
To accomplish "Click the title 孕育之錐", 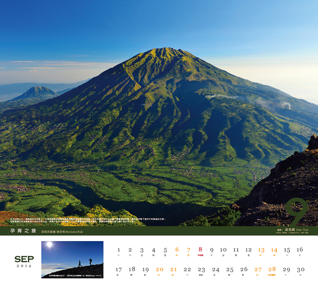I will coord(23,231).
